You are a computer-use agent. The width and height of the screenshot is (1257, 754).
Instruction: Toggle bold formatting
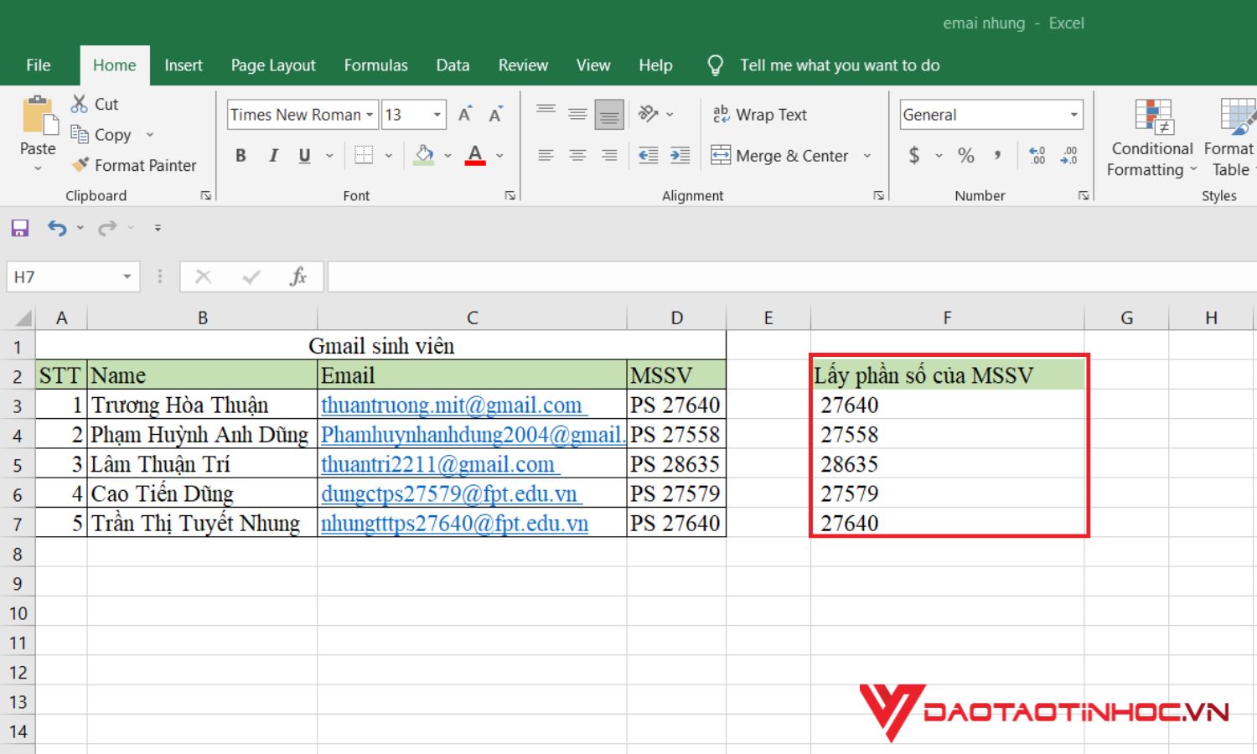(x=241, y=155)
